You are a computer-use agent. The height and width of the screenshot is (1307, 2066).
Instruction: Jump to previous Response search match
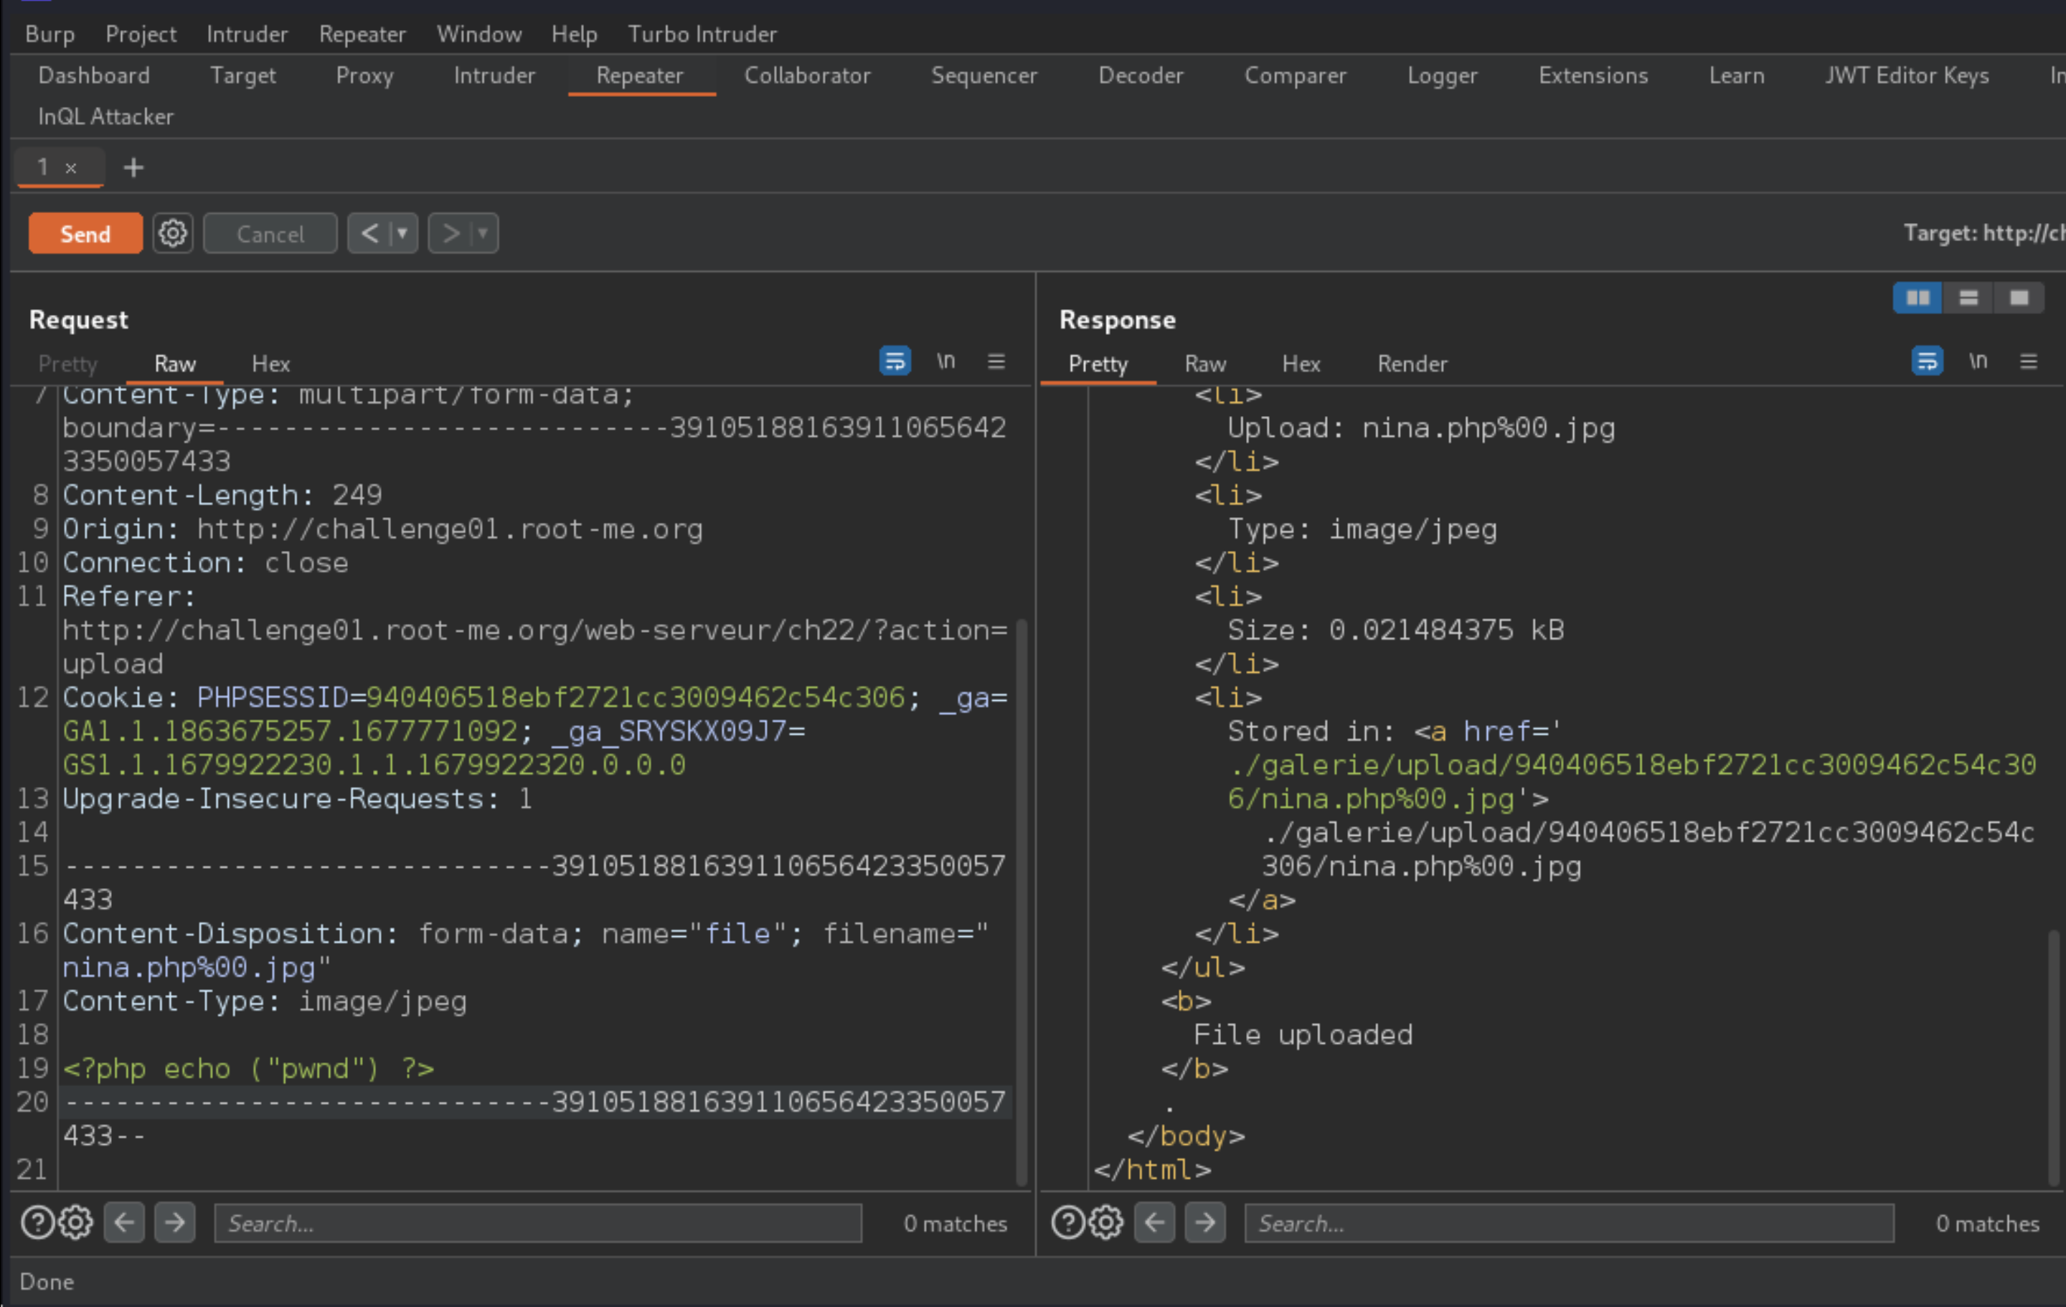[1155, 1222]
